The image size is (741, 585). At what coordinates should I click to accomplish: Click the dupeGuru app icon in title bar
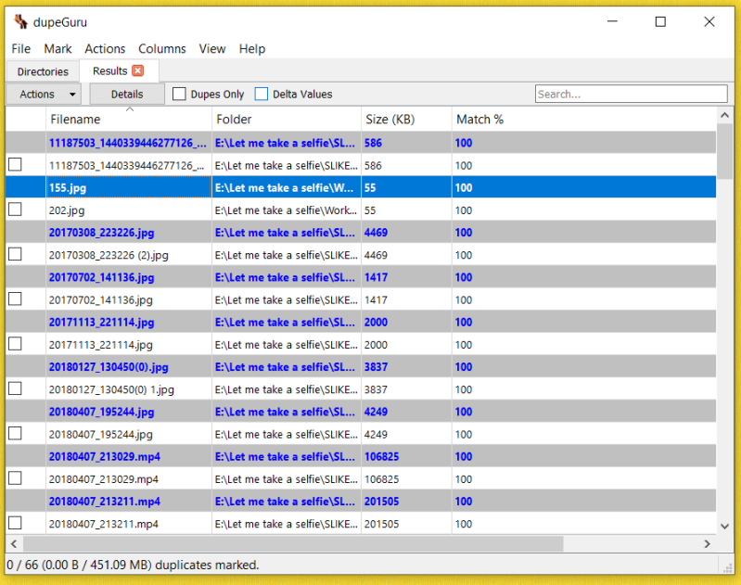pos(20,21)
